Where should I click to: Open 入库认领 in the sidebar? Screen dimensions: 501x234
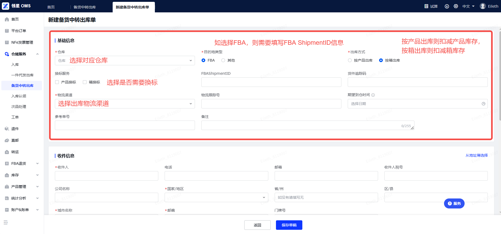pos(19,96)
